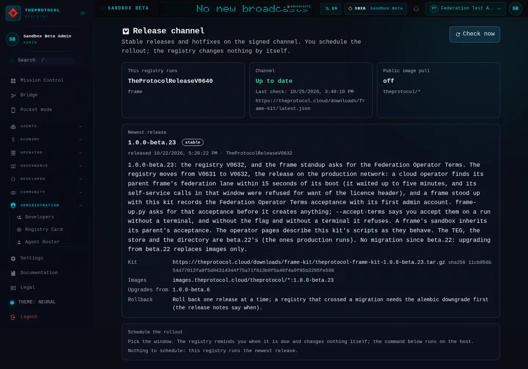Click the Legal icon in sidebar
The width and height of the screenshot is (528, 369).
pyautogui.click(x=13, y=288)
